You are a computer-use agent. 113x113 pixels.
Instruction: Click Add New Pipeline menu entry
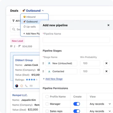(31, 34)
